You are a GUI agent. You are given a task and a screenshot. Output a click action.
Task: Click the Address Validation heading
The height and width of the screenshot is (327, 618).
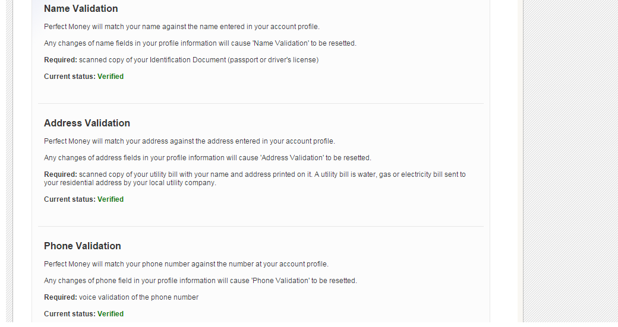point(87,123)
